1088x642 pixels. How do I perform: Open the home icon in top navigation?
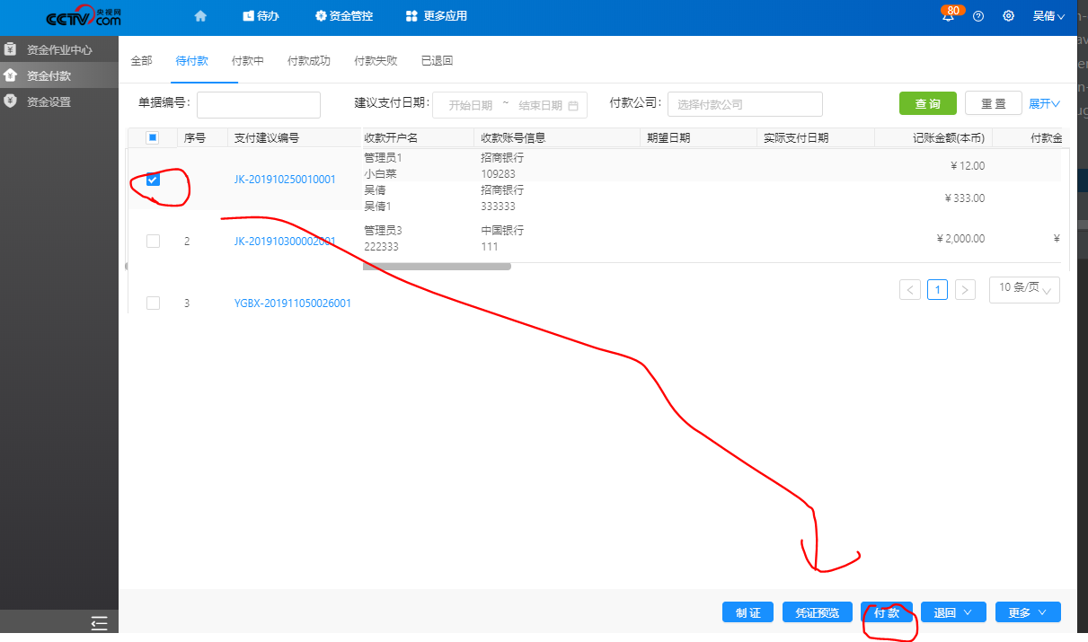(200, 16)
